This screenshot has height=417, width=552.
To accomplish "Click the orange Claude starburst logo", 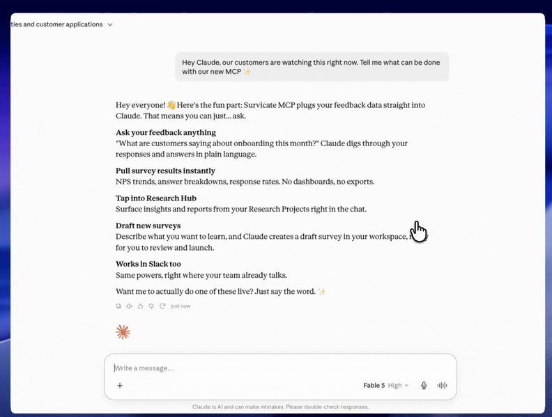I will tap(123, 332).
